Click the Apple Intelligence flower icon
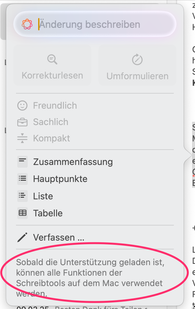Viewport: 195px width, 309px height. (27, 24)
